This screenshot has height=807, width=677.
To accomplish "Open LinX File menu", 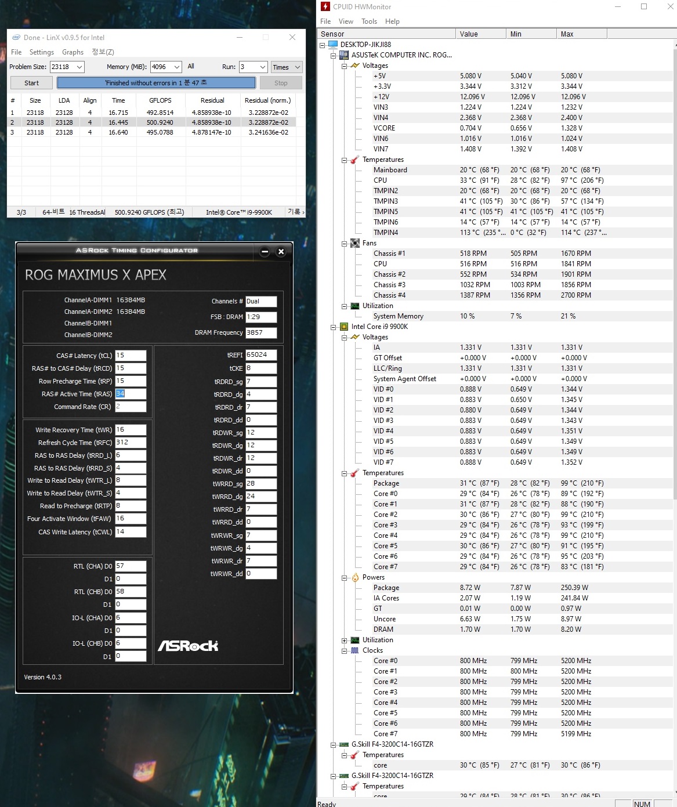I will coord(16,52).
